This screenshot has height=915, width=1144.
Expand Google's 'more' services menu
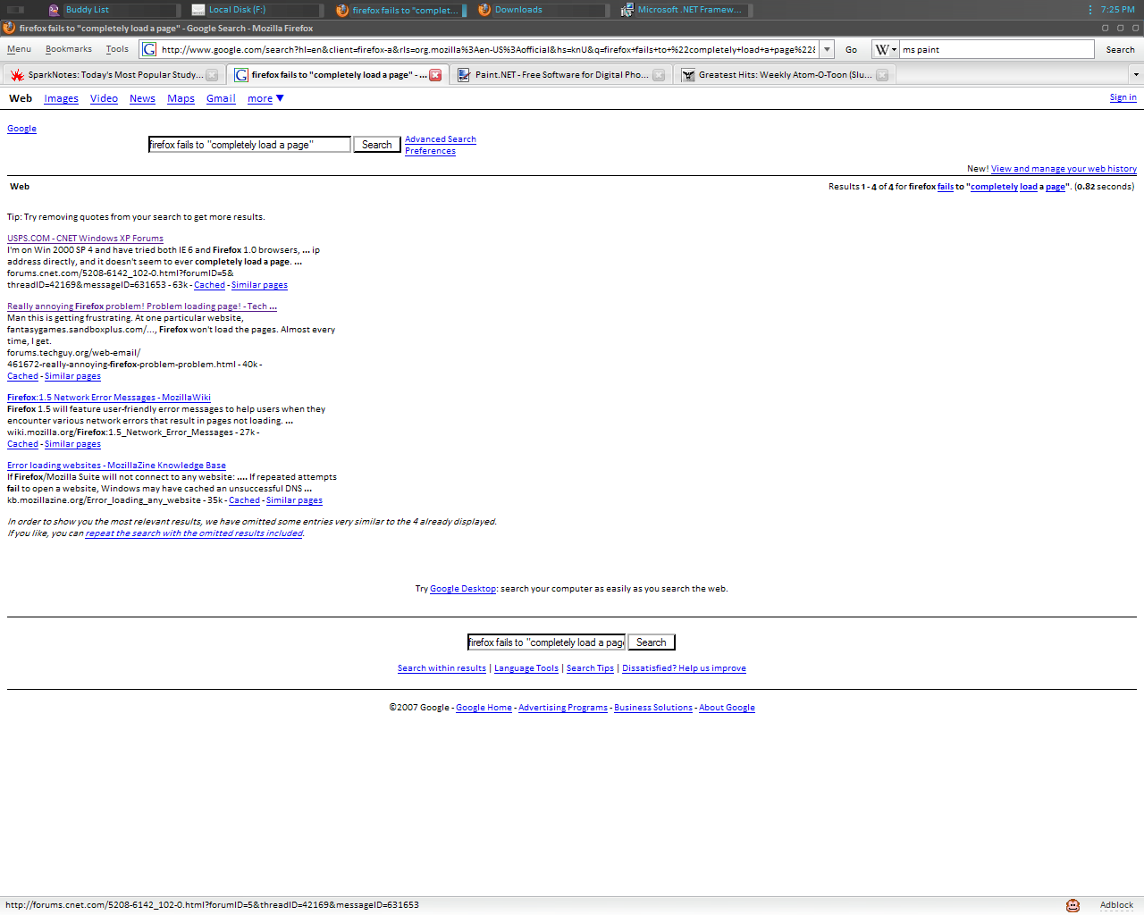265,98
